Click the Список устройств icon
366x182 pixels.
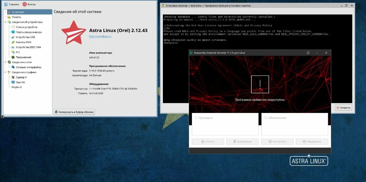pyautogui.click(x=13, y=27)
